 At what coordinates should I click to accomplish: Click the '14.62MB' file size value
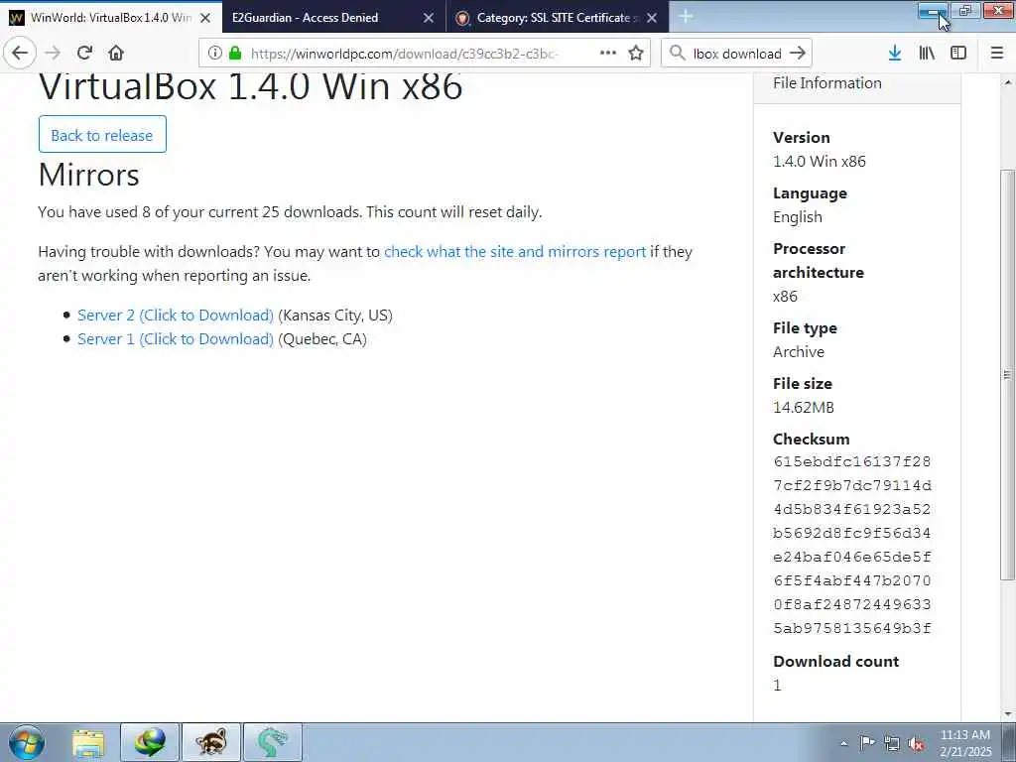pyautogui.click(x=804, y=408)
